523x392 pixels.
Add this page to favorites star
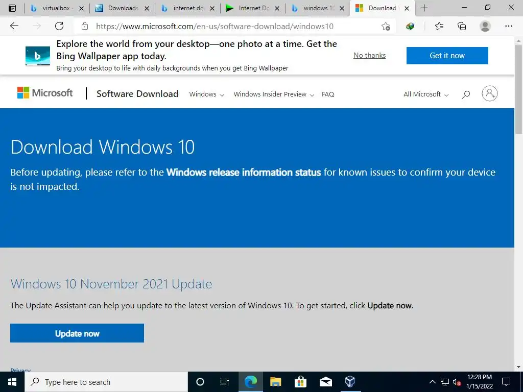coord(386,27)
